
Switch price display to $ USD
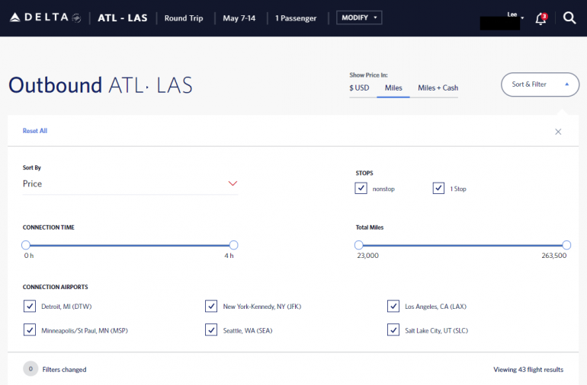tap(359, 87)
